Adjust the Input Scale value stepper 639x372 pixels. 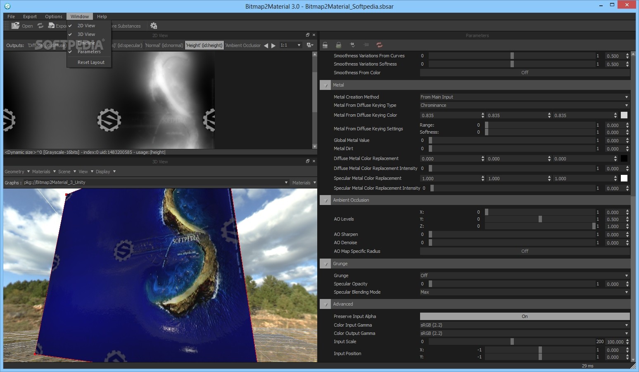[627, 342]
